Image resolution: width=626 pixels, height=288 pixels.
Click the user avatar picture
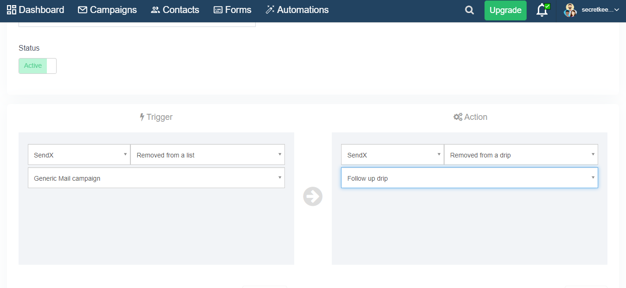pyautogui.click(x=570, y=10)
